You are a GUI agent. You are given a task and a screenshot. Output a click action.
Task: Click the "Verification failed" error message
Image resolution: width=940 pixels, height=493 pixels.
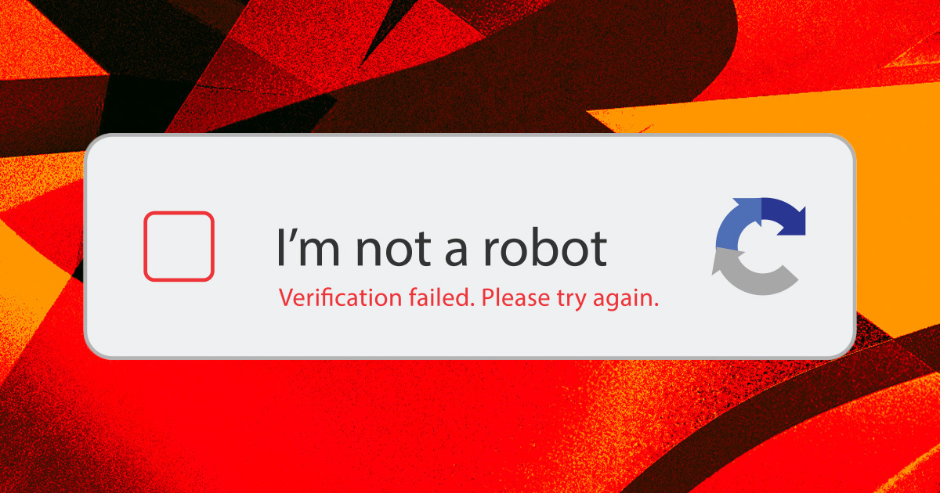point(377,298)
